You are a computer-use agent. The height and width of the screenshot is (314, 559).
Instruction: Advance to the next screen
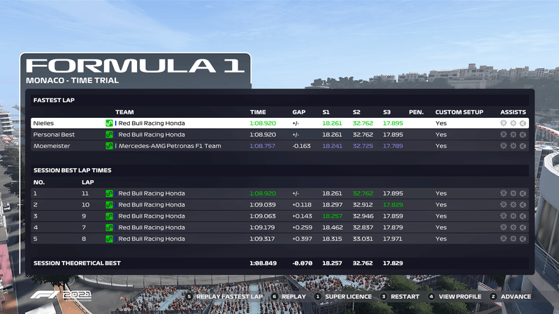(x=511, y=297)
